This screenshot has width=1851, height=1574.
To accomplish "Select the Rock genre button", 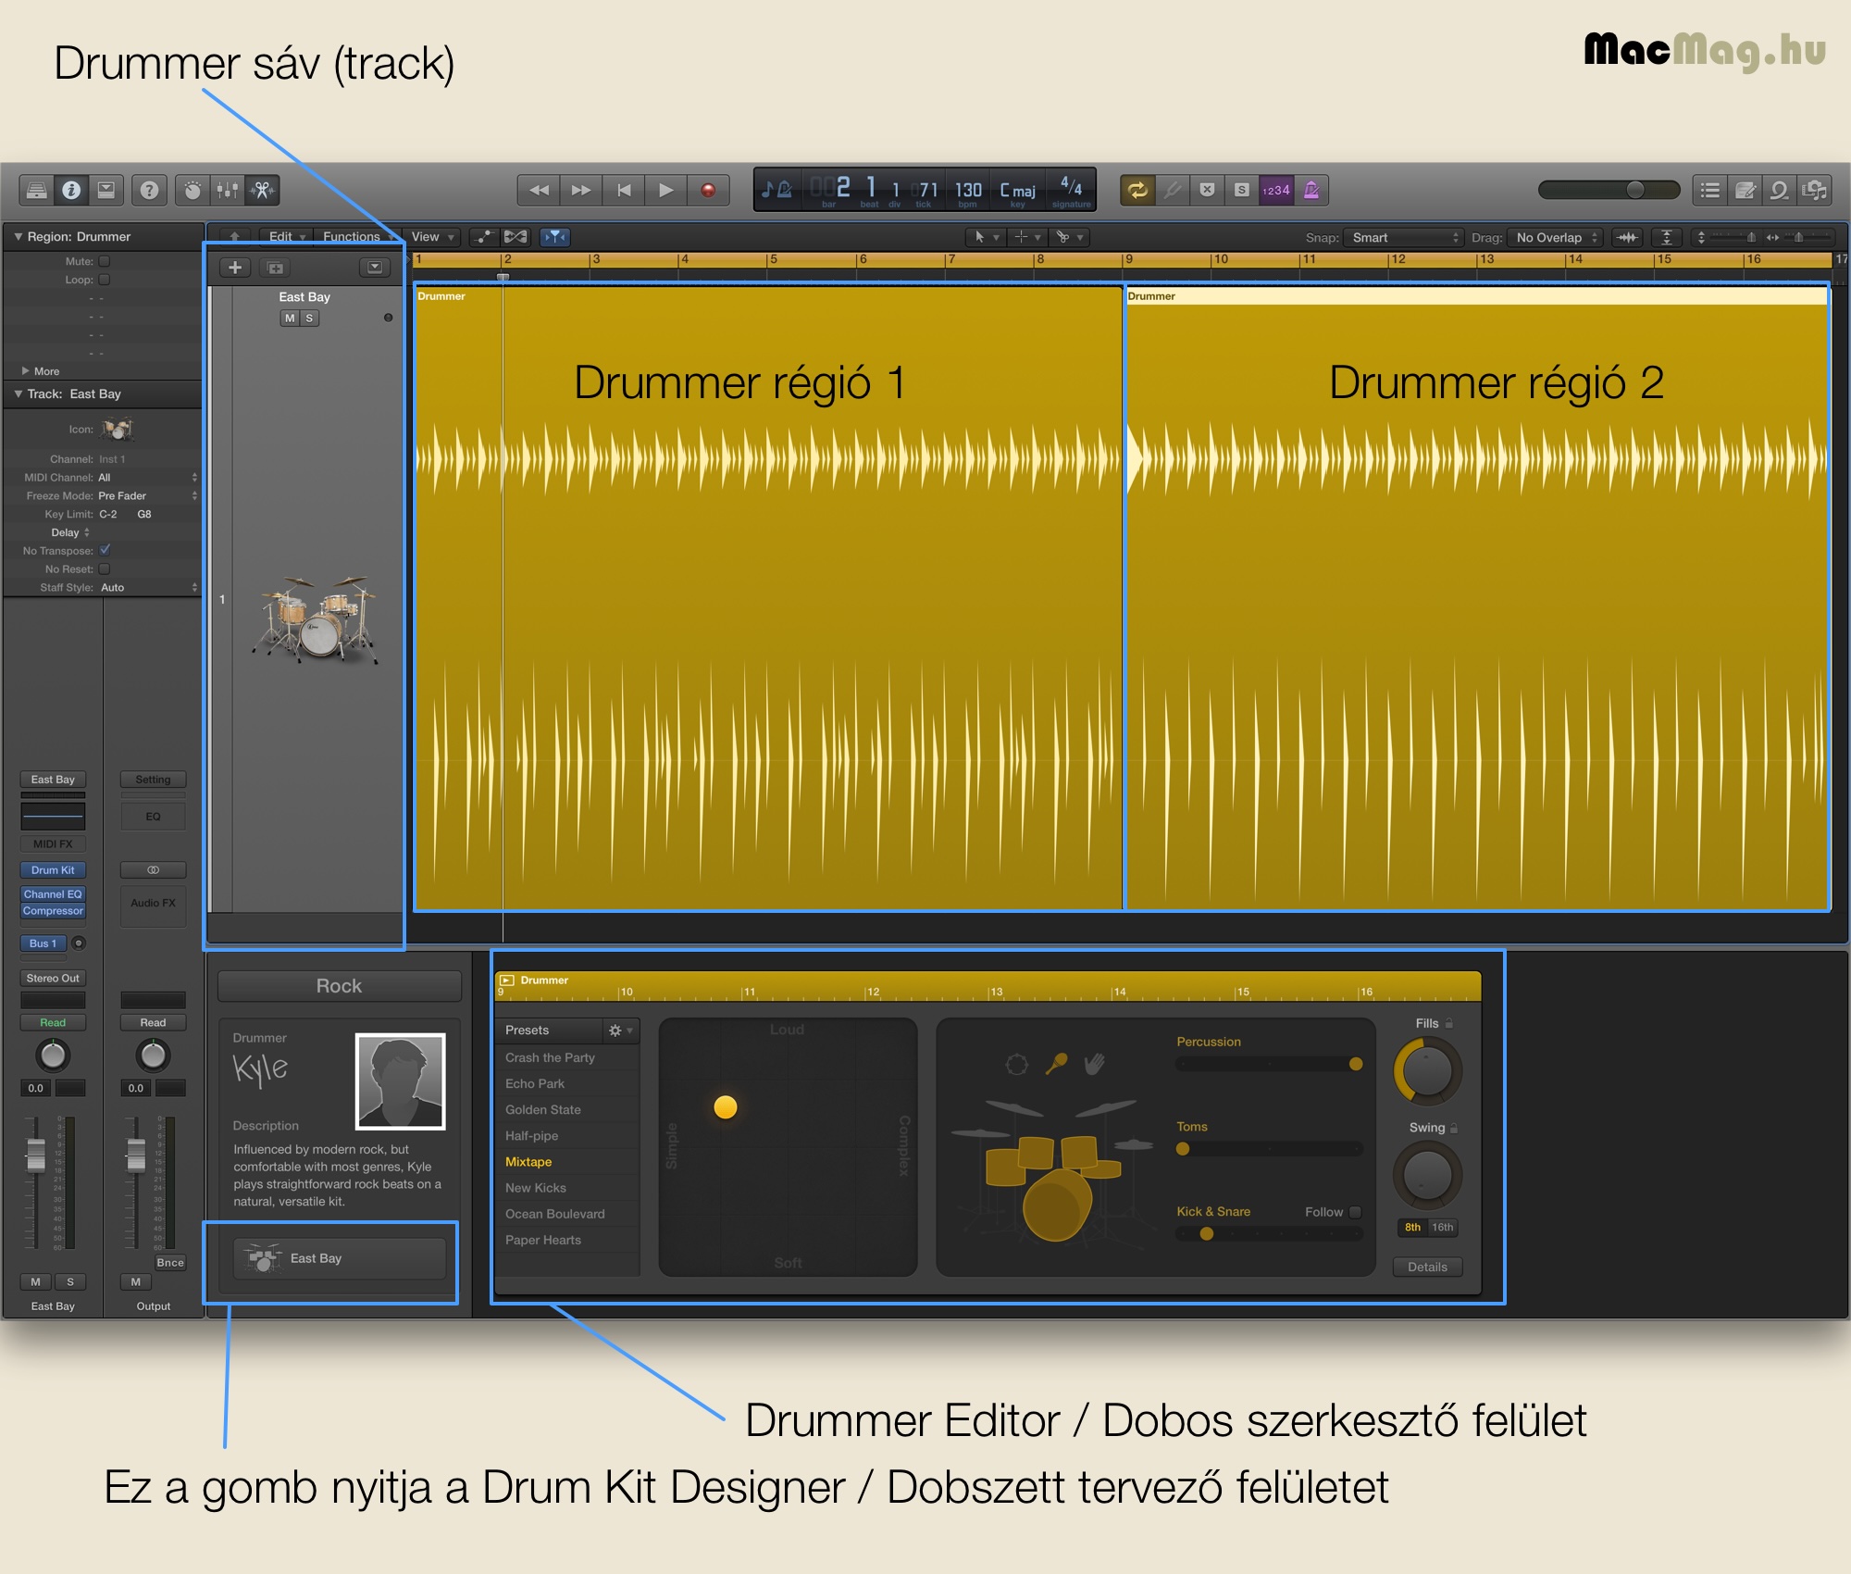I will click(x=339, y=986).
